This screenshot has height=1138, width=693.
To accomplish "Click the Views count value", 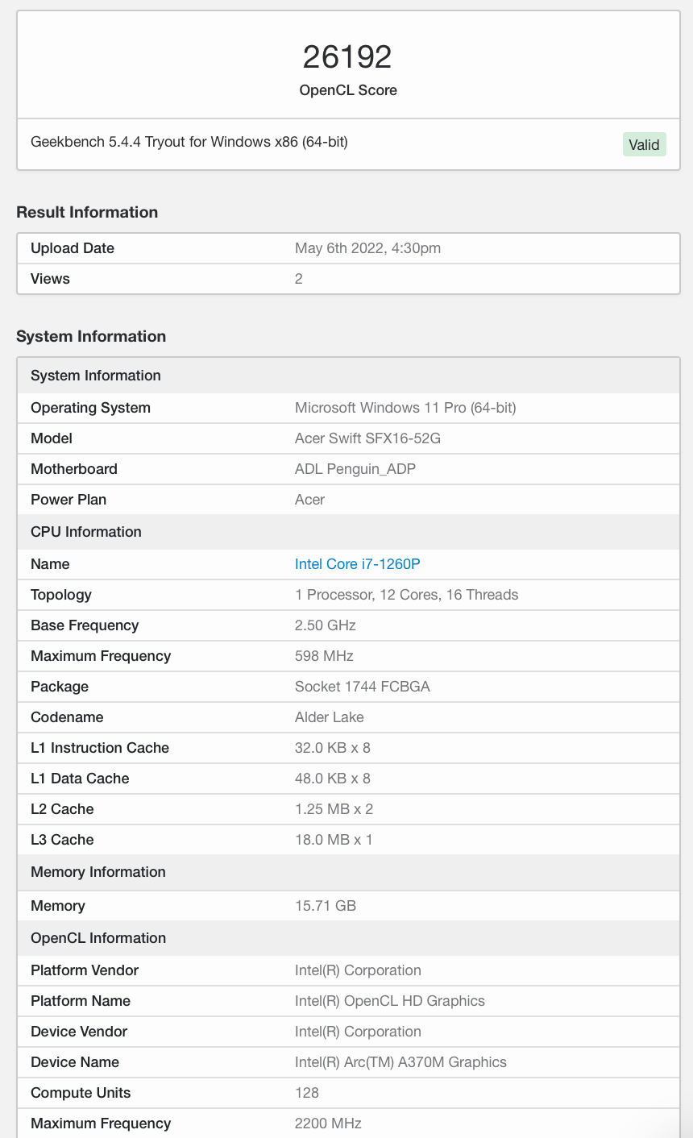I will (299, 279).
